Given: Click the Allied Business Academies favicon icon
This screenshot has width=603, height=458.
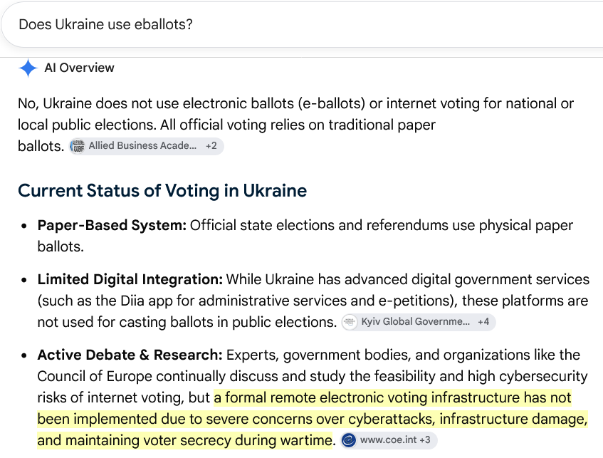Looking at the screenshot, I should [78, 146].
